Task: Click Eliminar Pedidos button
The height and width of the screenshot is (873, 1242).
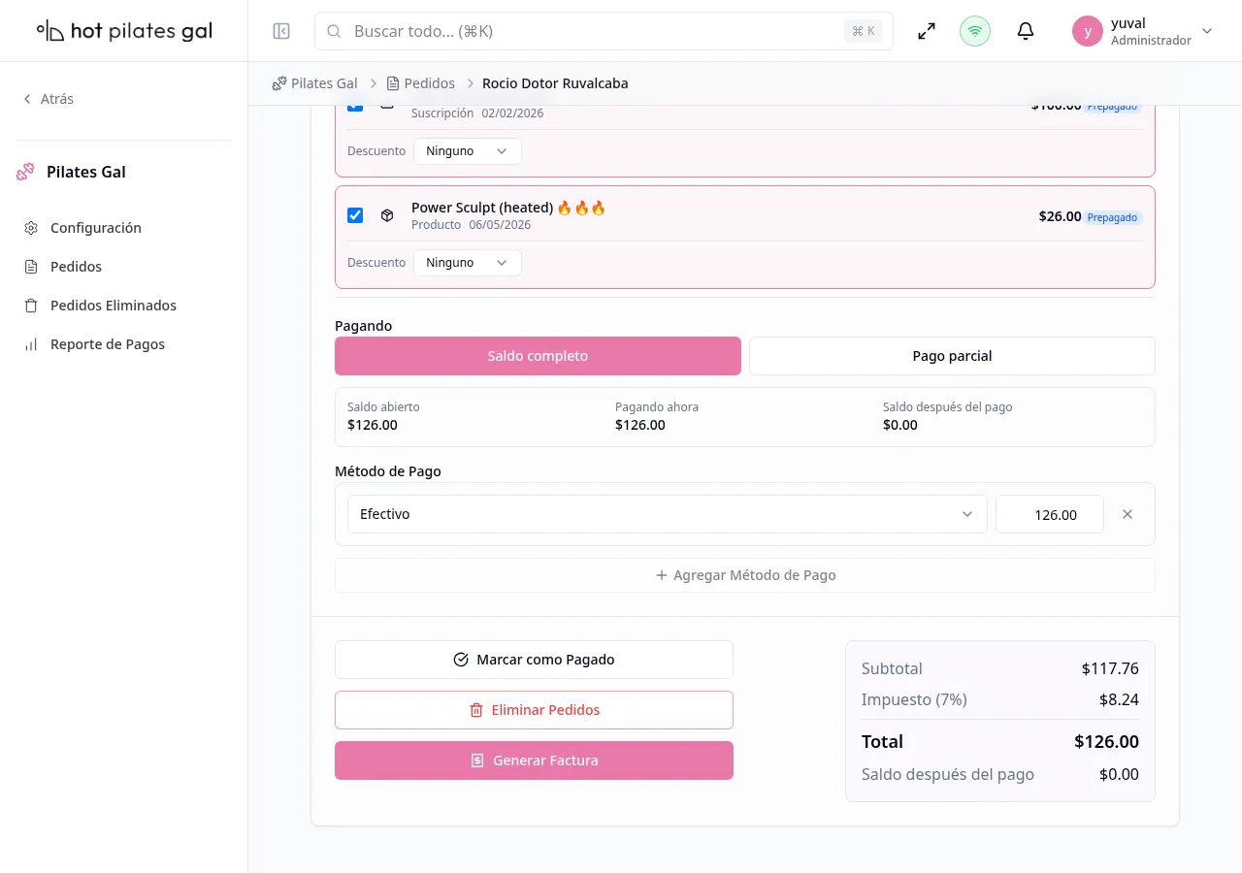Action: coord(534,710)
